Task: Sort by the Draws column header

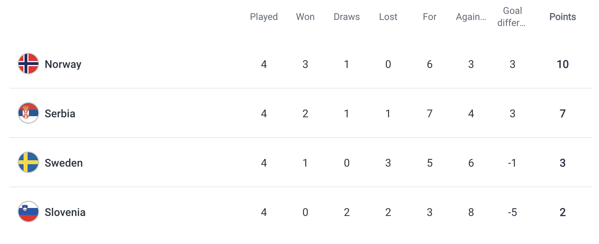Action: [347, 17]
